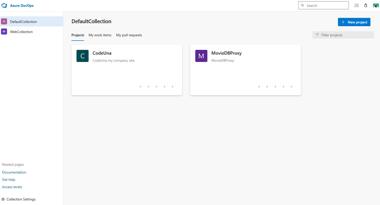This screenshot has width=380, height=205.
Task: Open the CodeUna project title
Action: [102, 53]
